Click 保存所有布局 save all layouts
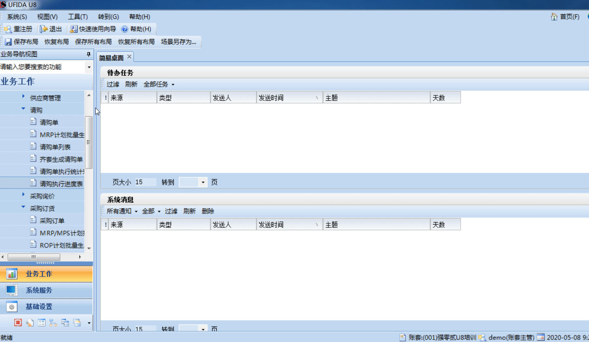Viewport: 589px width, 342px height. (93, 42)
